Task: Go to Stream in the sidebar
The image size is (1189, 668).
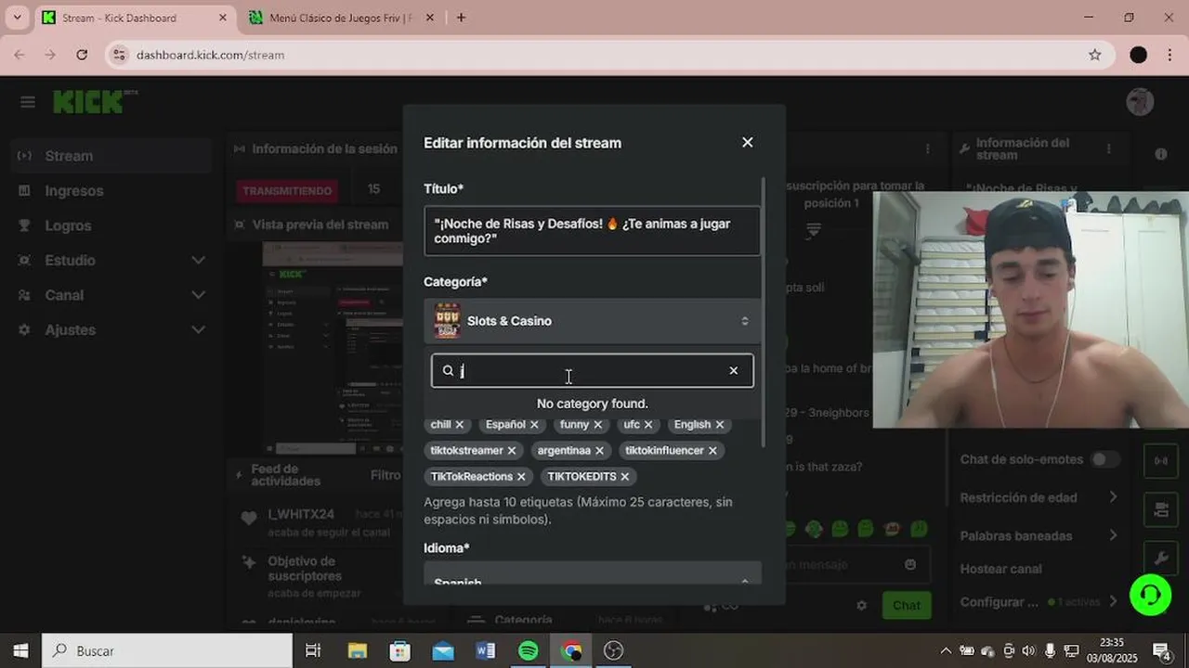Action: click(112, 156)
